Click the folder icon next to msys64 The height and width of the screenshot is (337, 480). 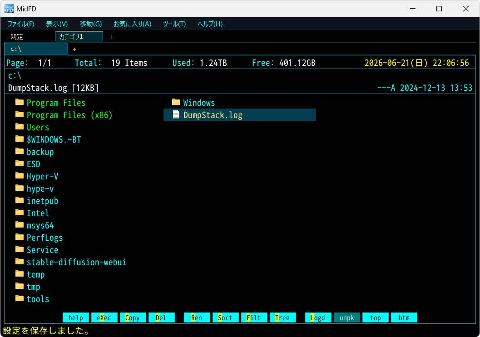point(19,225)
